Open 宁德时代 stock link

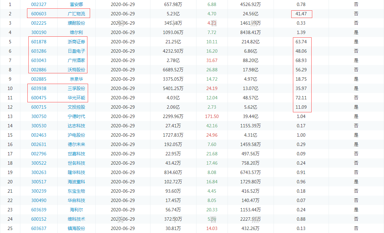point(76,116)
